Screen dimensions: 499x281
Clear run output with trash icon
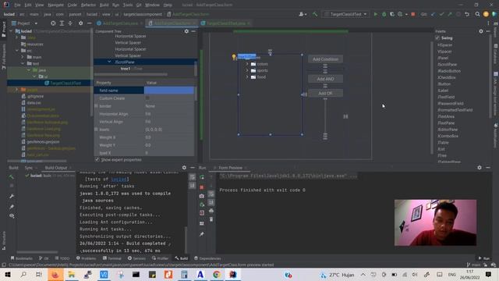[211, 219]
